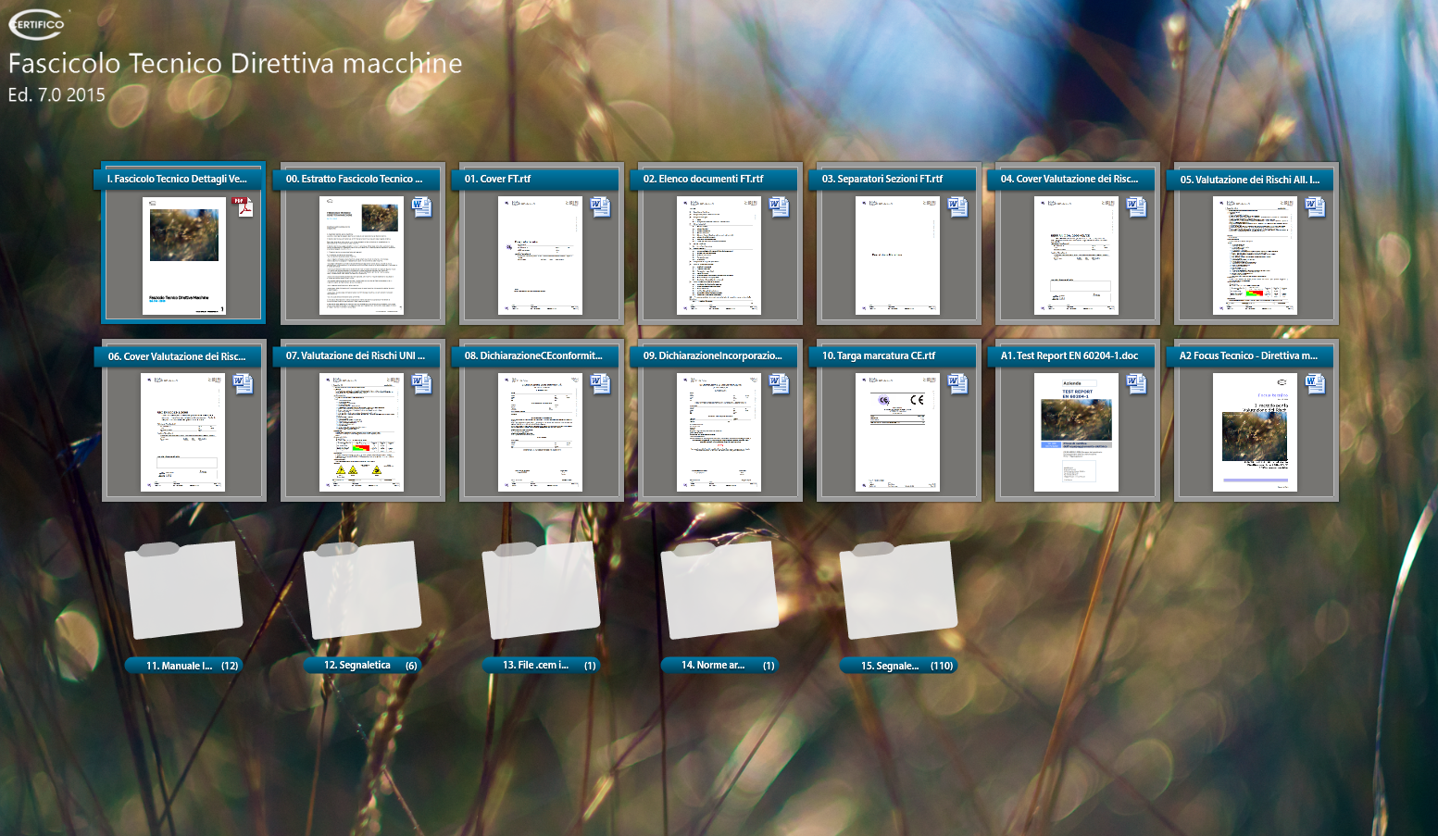The image size is (1438, 836).
Task: Open A2 Focus Tecnico Direttiva thumbnail
Action: 1255,432
